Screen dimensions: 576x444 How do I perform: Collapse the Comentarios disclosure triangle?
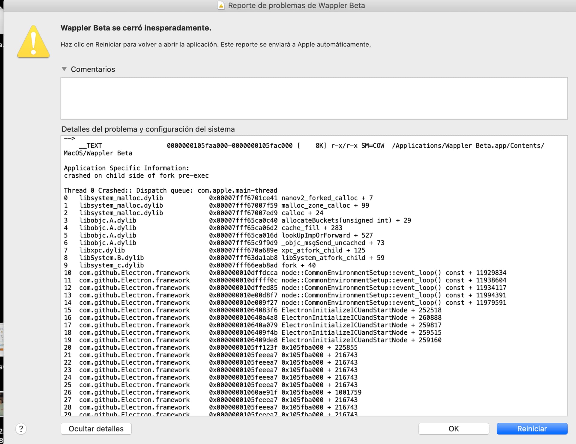point(64,69)
